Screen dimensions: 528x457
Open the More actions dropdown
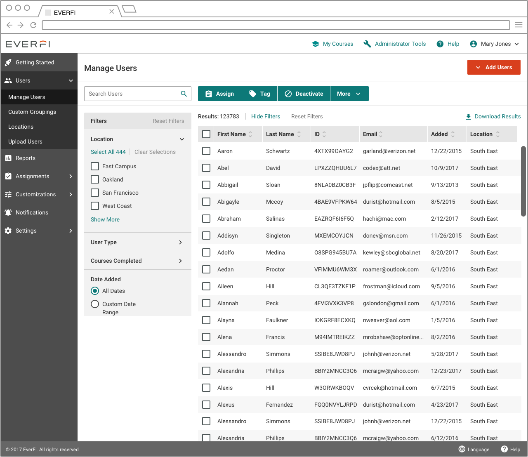point(349,94)
